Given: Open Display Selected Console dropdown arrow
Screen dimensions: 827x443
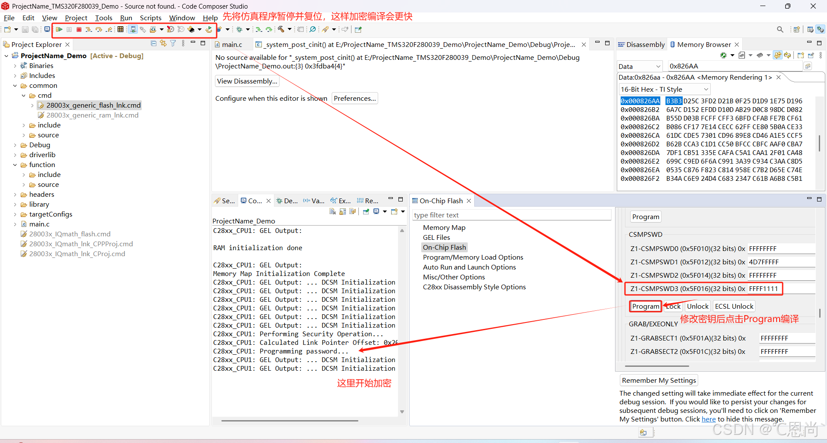Looking at the screenshot, I should tap(385, 211).
